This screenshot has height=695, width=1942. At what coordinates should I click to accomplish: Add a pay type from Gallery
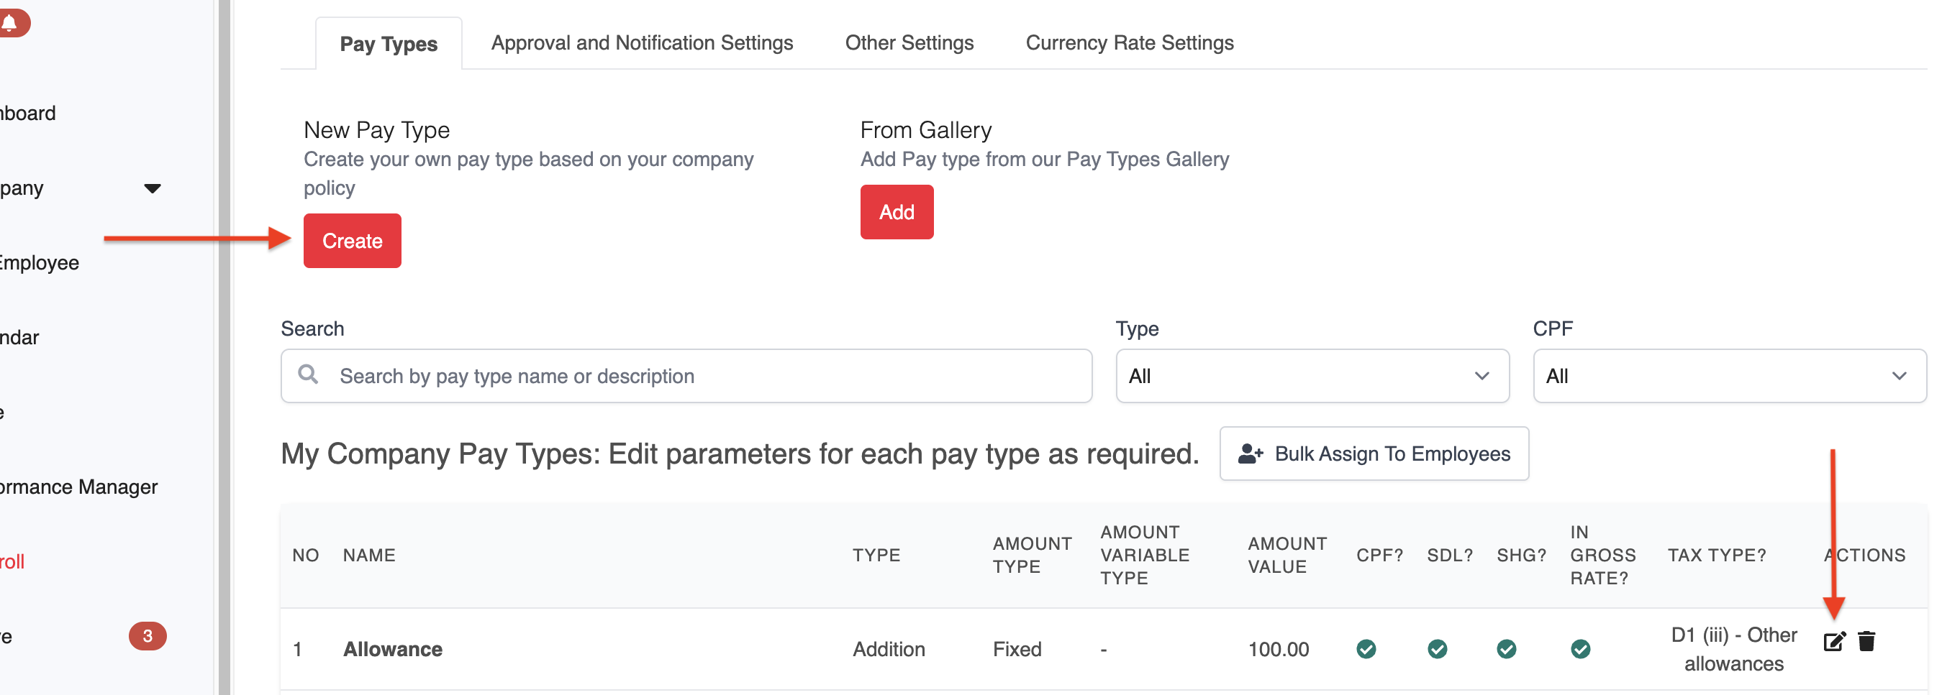point(897,212)
